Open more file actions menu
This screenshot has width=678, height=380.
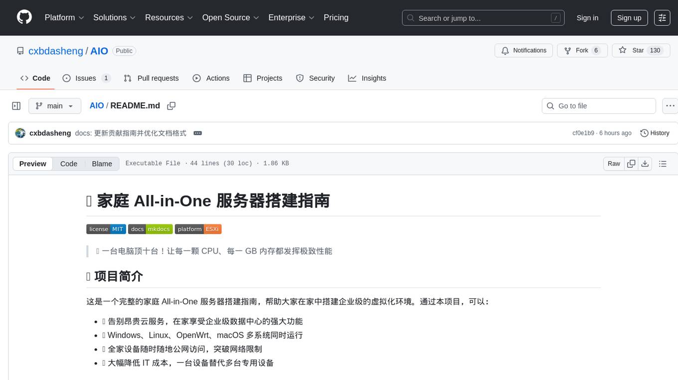pos(671,106)
